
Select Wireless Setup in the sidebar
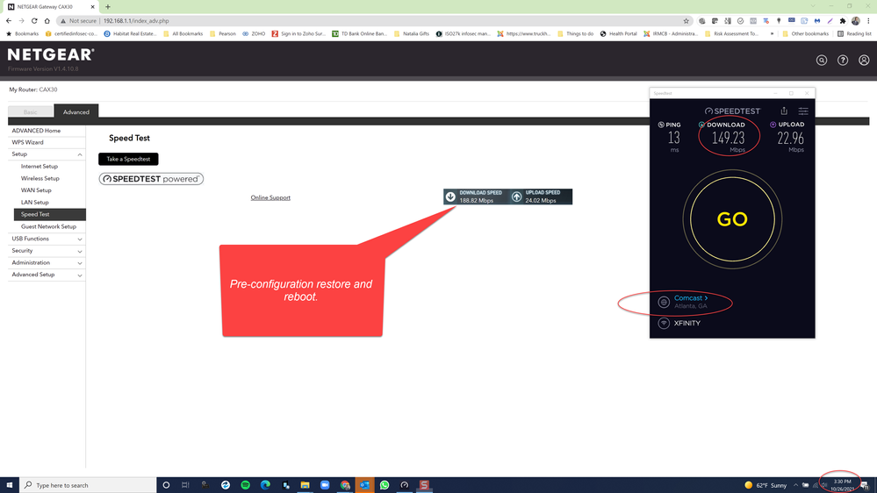[40, 178]
